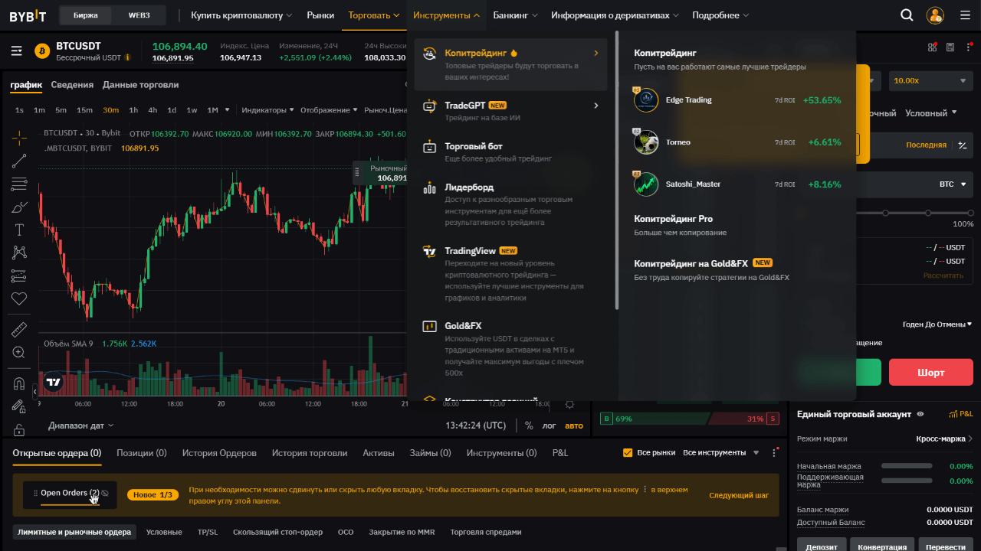The image size is (981, 551).
Task: Select Edge Trading trader in copy trading list
Action: [688, 100]
